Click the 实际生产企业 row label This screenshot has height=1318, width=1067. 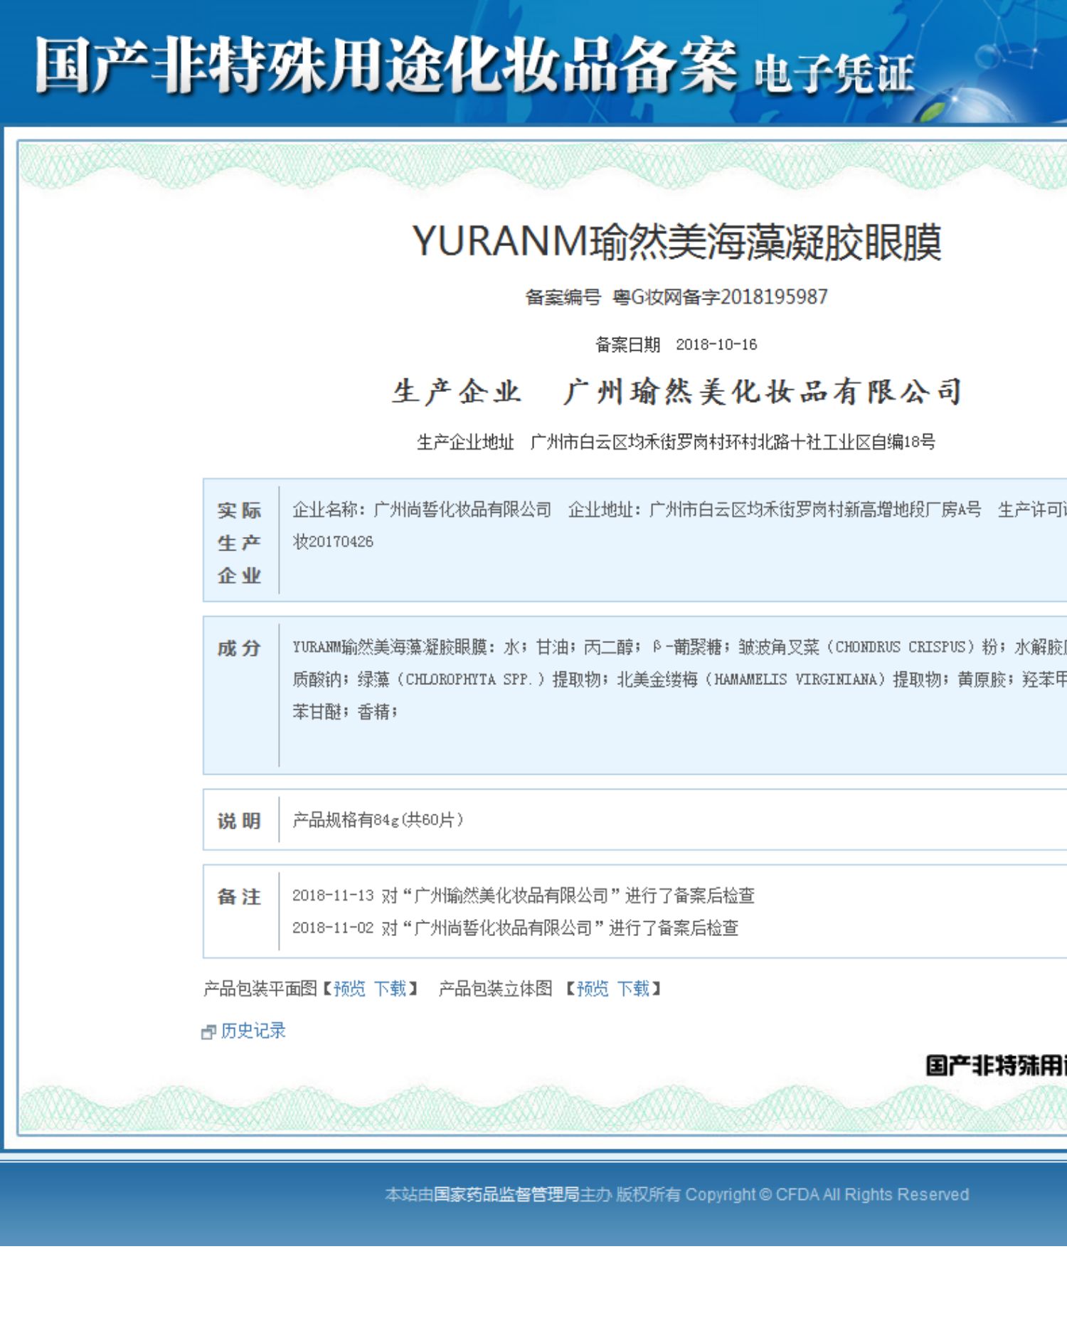(x=240, y=543)
